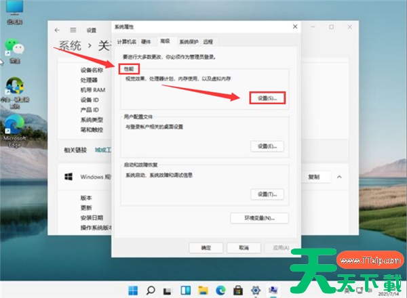Image resolution: width=407 pixels, height=298 pixels.
Task: Select This PC desktop icon
Action: click(14, 12)
